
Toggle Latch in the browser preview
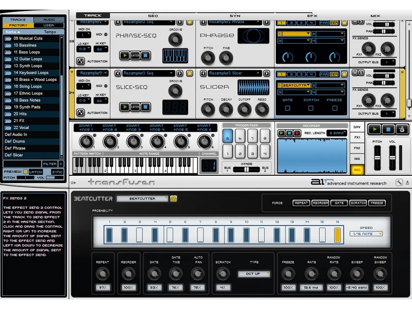(x=35, y=172)
